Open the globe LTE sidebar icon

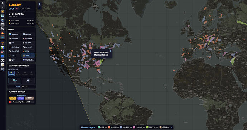click(3, 20)
